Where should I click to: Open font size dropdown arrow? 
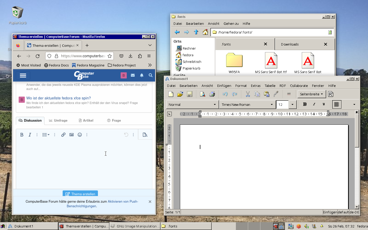[x=292, y=105]
